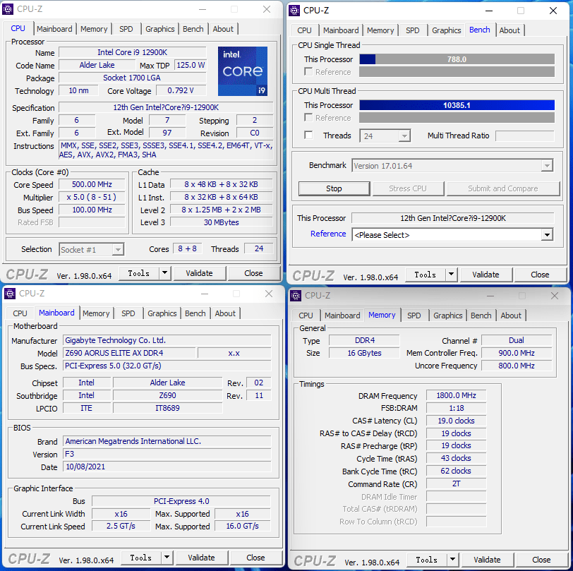Click Validate in the Memory window
This screenshot has height=571, width=573.
tap(487, 560)
